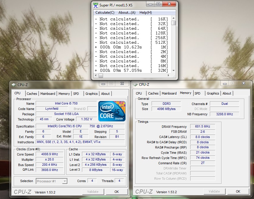Click Super PI horizontal scrollbar thumb

(x=101, y=76)
